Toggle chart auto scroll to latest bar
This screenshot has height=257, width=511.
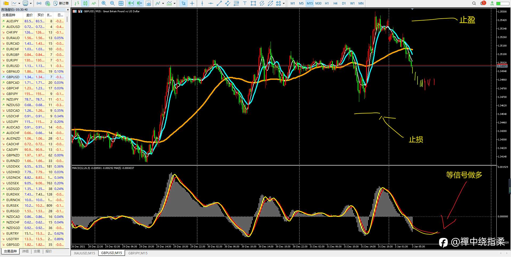131,3
